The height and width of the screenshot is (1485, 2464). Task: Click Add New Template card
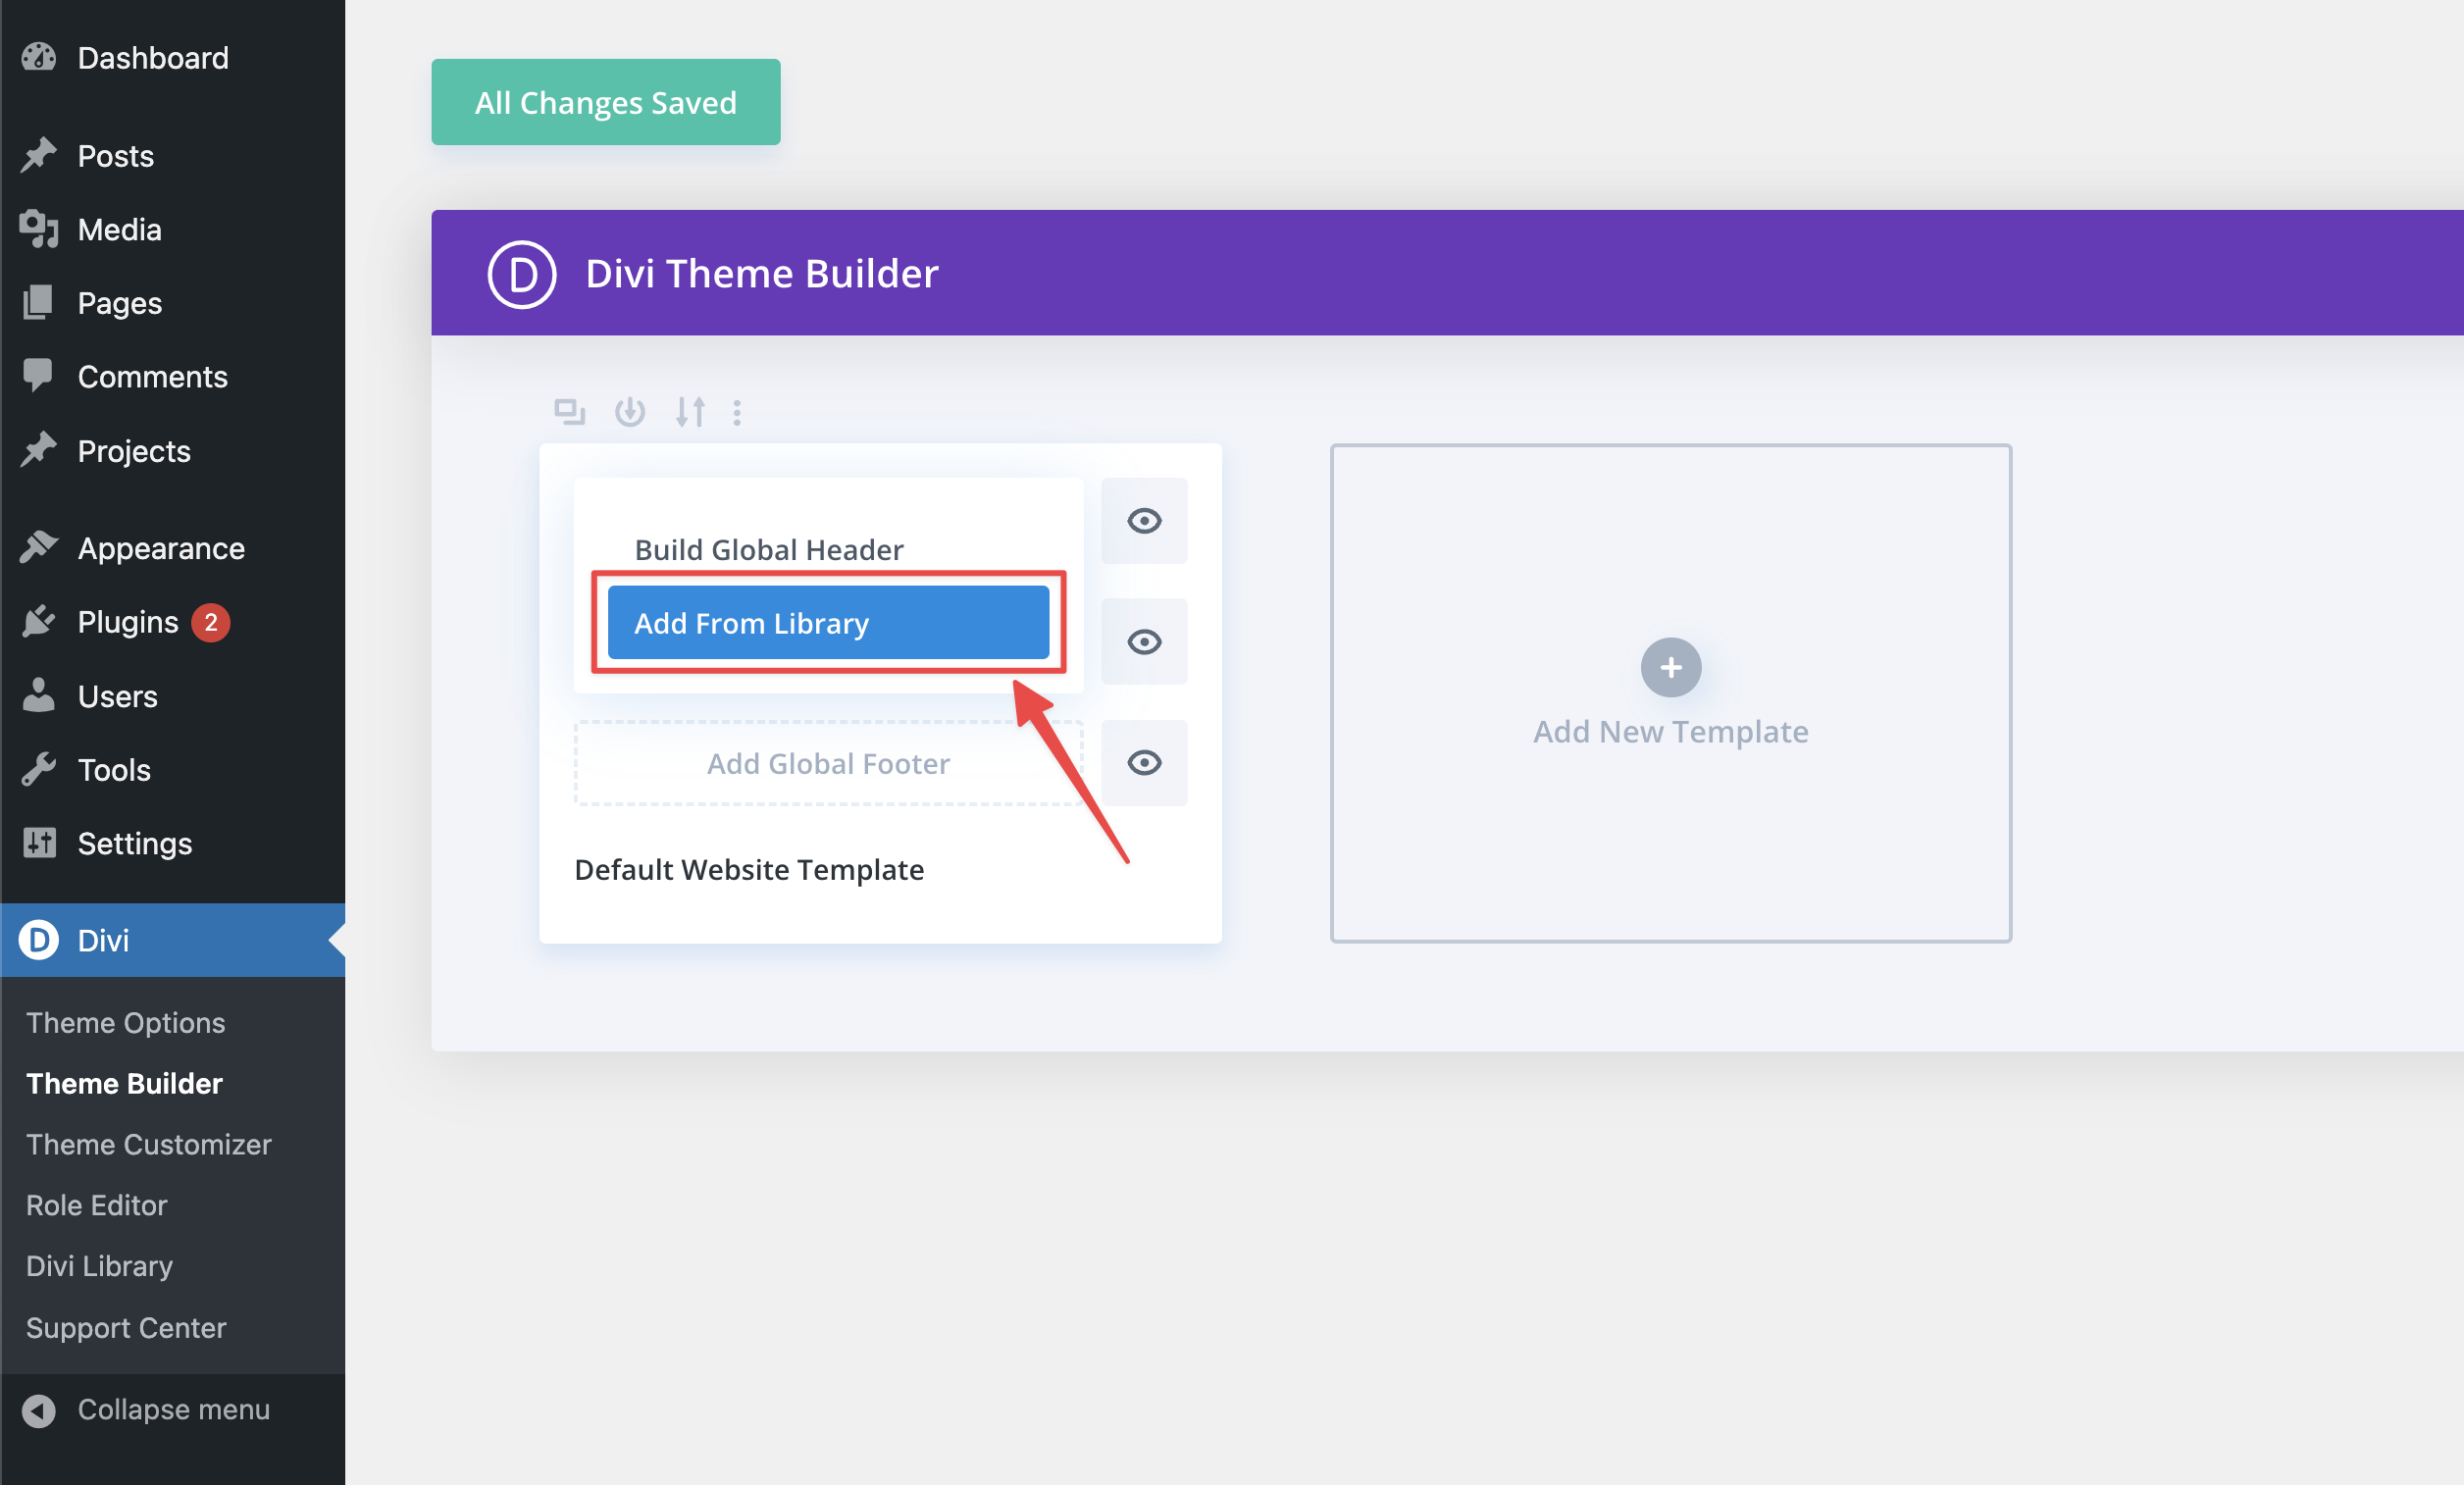click(1670, 693)
